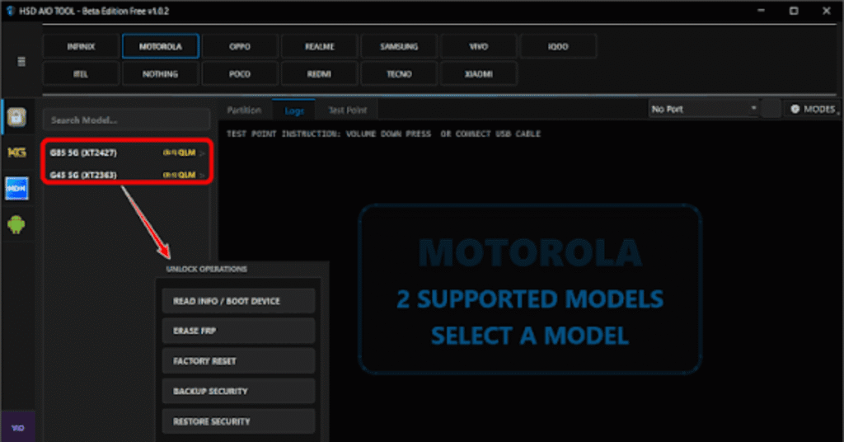
Task: Click the READ INFO / BOOT DEVICE button
Action: tap(238, 301)
